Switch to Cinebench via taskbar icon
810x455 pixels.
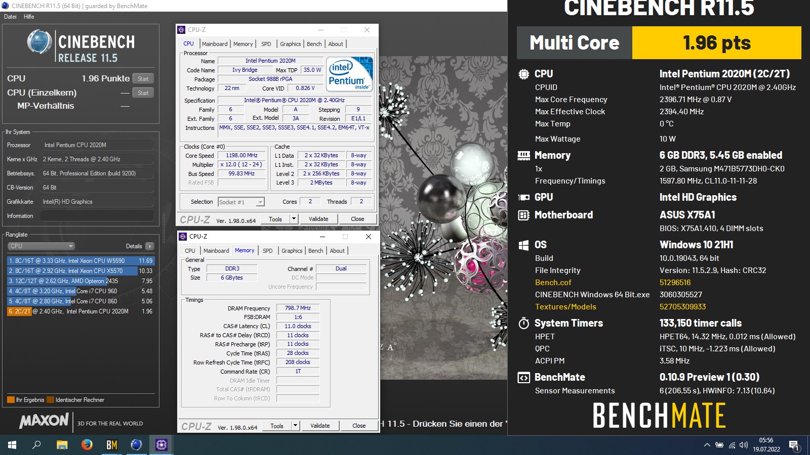point(136,445)
